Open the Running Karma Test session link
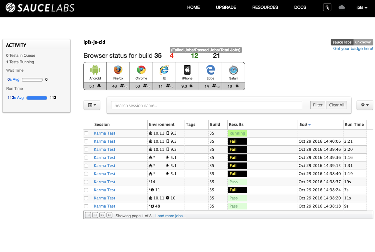This screenshot has height=252, width=375. point(105,133)
